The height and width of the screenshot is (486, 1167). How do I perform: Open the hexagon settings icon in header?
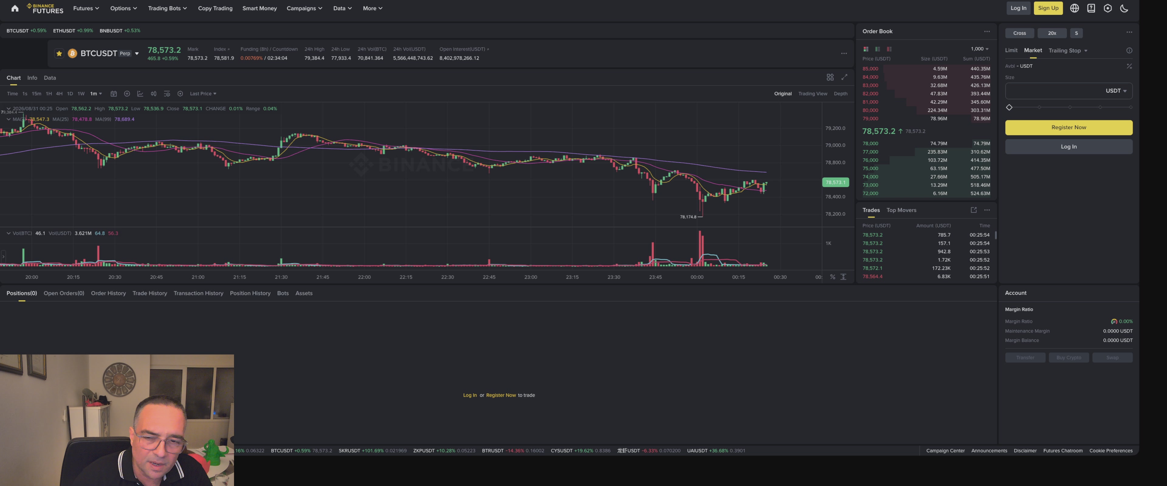coord(1108,8)
